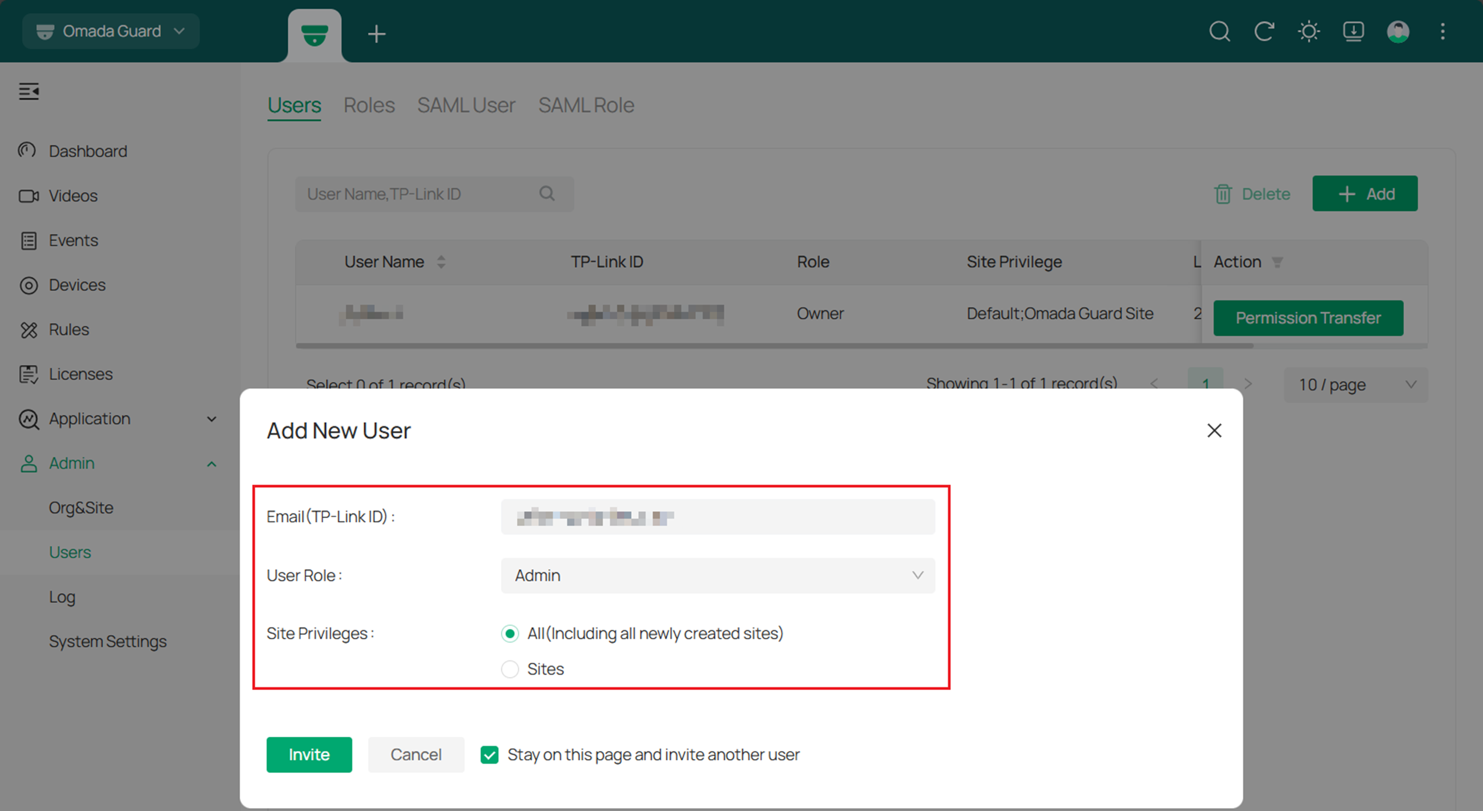Screen dimensions: 1483x811
Task: Toggle light theme sun icon
Action: click(1308, 31)
